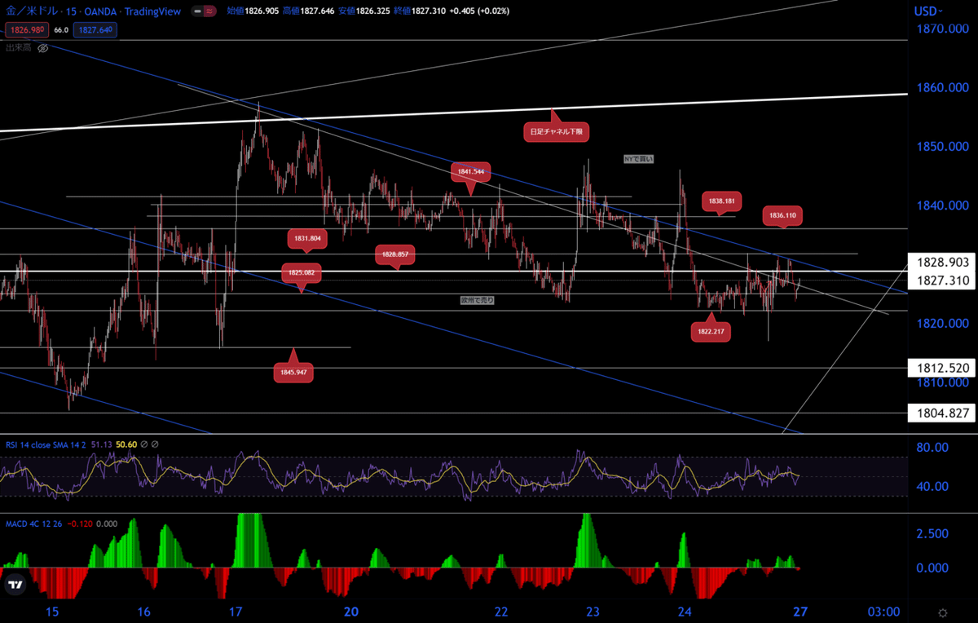Click the 1812.520 price axis label
The height and width of the screenshot is (623, 978).
click(941, 368)
